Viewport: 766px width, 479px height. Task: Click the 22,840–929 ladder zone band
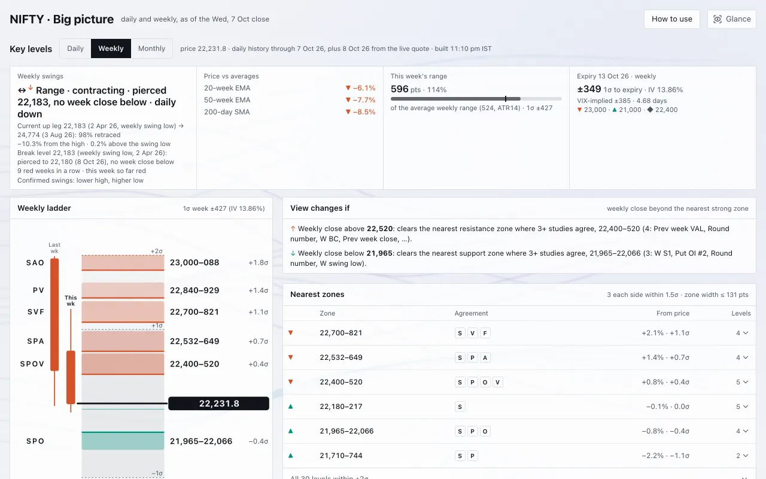pyautogui.click(x=123, y=290)
